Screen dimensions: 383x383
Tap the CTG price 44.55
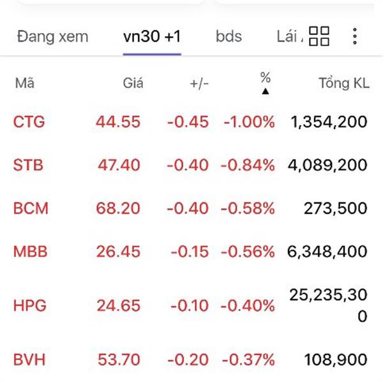(x=118, y=122)
